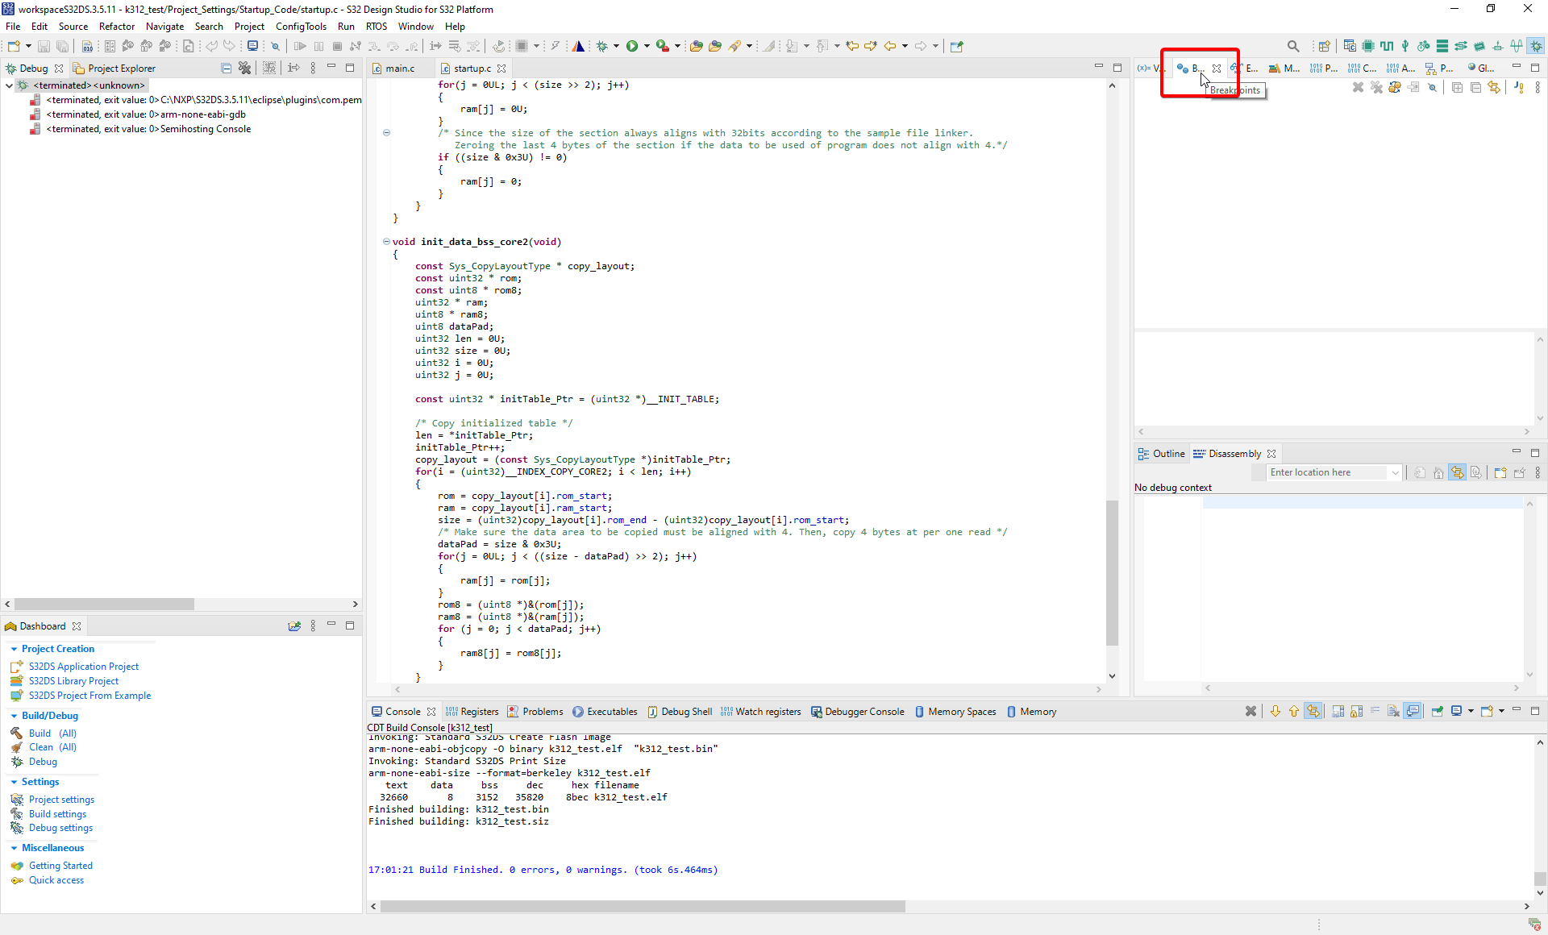This screenshot has width=1548, height=935.
Task: Click the Dashboard view's toolbar icon
Action: (294, 625)
